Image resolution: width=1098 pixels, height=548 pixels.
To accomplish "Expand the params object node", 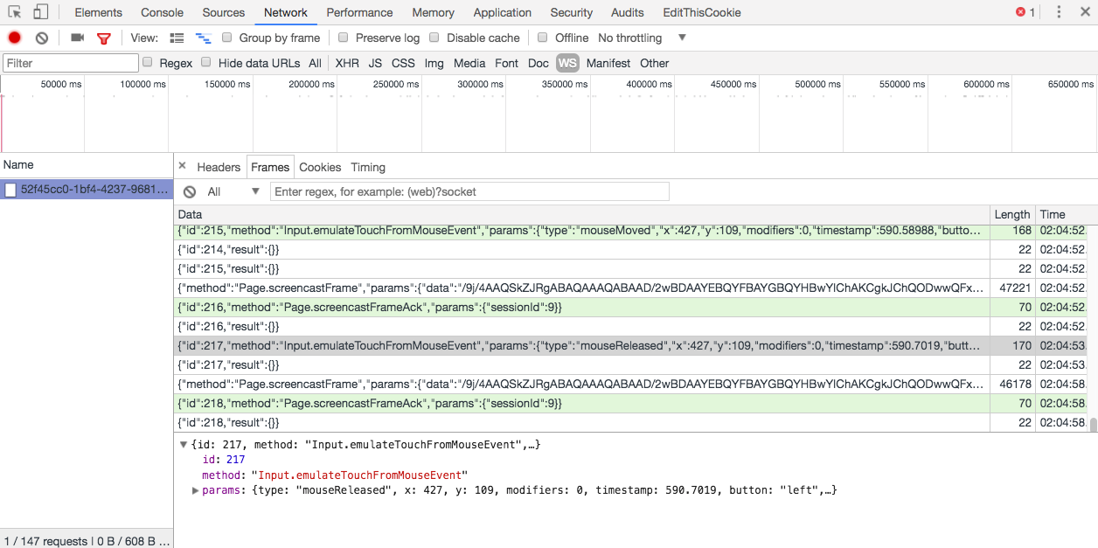I will point(196,490).
